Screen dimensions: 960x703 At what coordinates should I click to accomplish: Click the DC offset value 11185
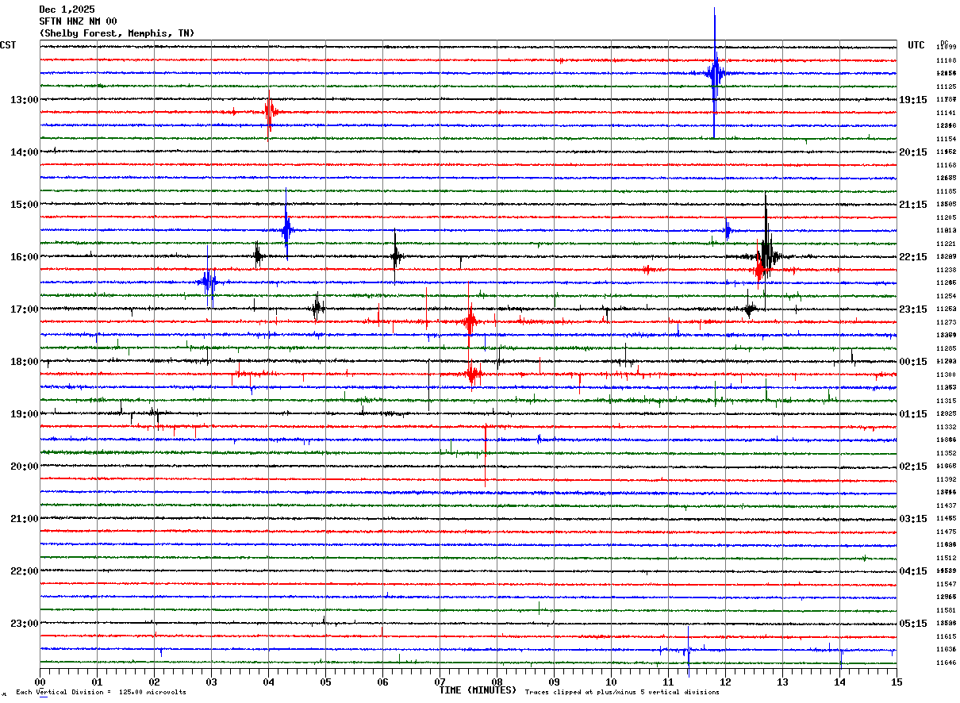946,191
